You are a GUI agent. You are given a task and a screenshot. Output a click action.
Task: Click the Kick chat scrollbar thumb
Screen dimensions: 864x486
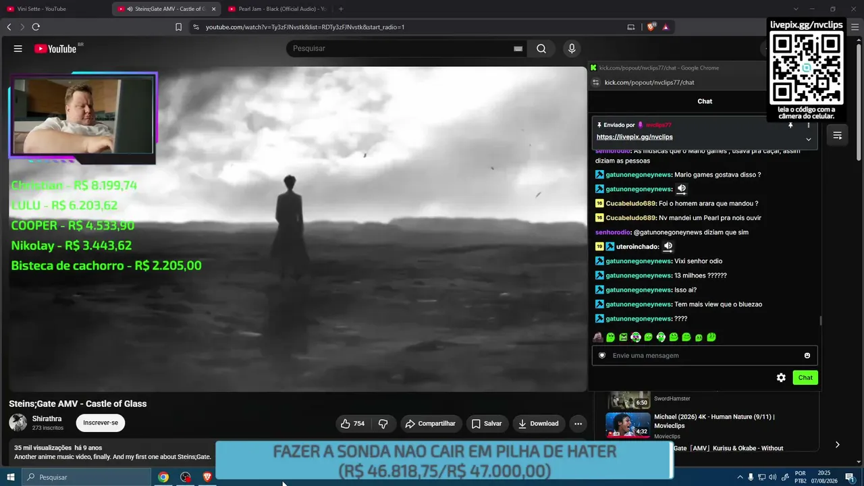point(821,320)
